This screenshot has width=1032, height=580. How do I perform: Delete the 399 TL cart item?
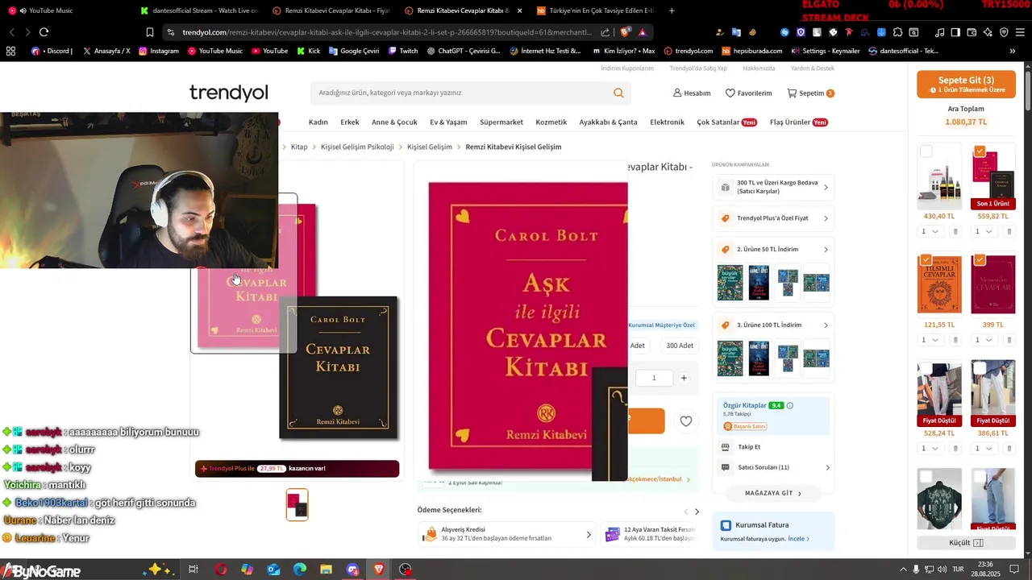1009,340
